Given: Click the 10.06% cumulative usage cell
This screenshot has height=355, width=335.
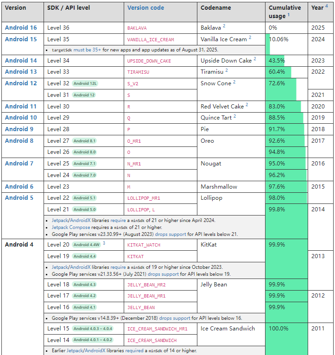Looking at the screenshot, I should pos(286,44).
